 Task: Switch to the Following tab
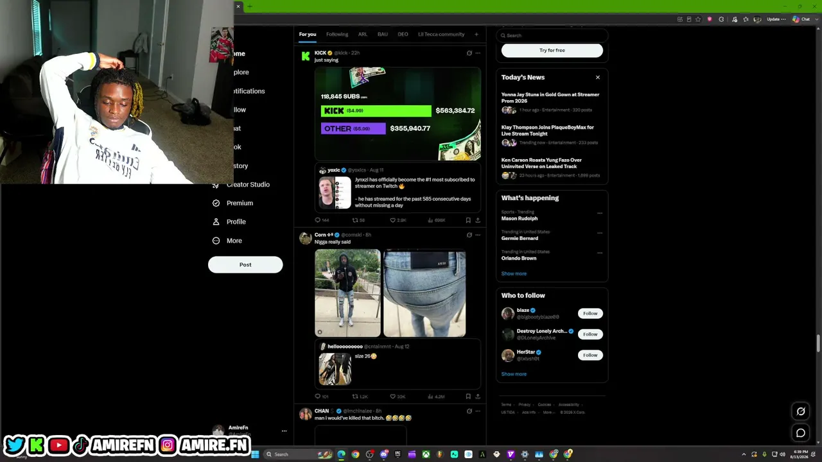[x=337, y=34]
